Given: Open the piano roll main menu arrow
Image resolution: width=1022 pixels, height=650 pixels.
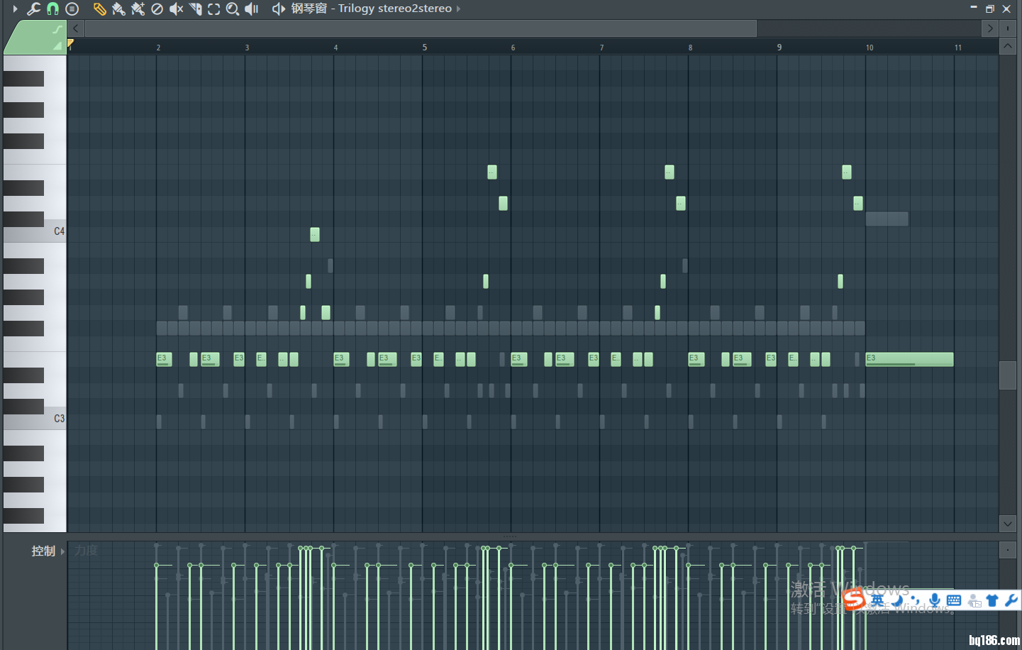Looking at the screenshot, I should click(15, 9).
